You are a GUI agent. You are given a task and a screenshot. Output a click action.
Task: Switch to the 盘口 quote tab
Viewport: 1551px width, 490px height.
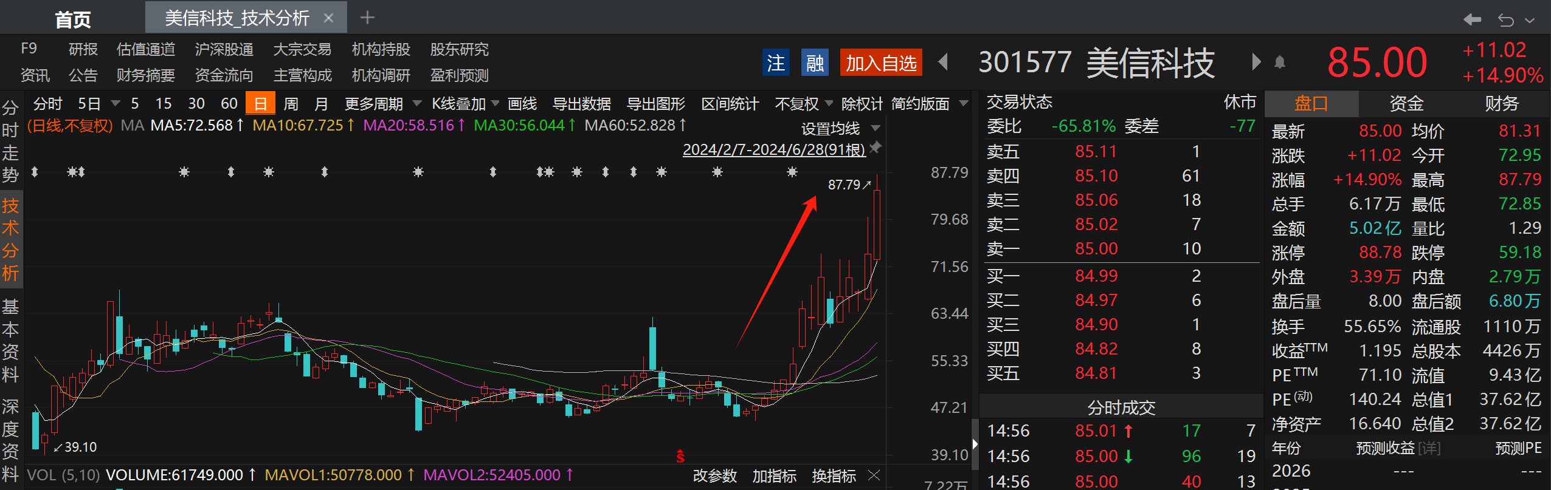[1311, 104]
